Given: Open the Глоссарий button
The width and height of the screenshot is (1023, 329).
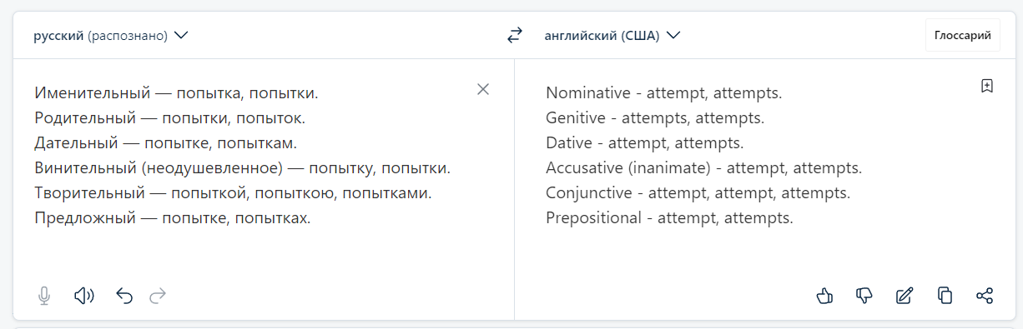Looking at the screenshot, I should [x=962, y=35].
